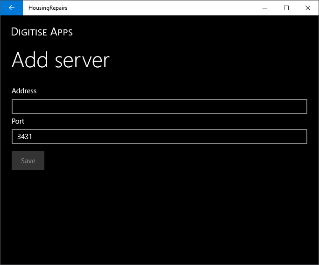This screenshot has height=265, width=319.
Task: Click into the empty Address field
Action: pyautogui.click(x=159, y=106)
